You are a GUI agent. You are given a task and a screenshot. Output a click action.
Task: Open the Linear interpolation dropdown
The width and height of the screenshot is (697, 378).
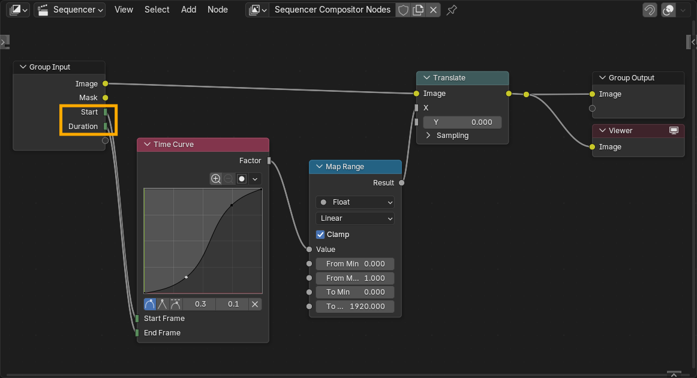pos(355,218)
